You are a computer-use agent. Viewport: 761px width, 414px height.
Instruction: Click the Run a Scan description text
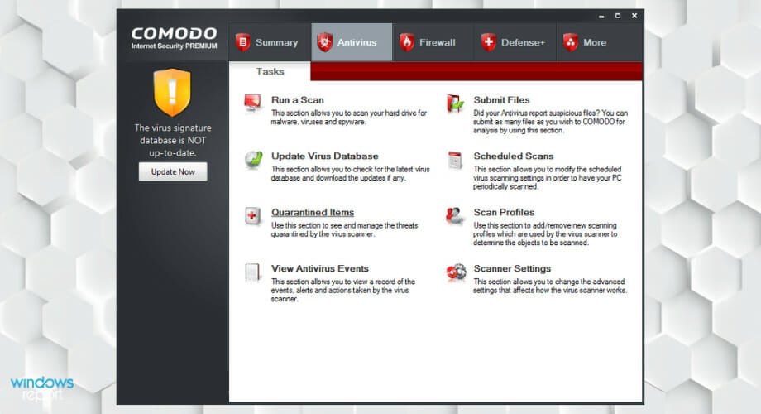point(348,117)
